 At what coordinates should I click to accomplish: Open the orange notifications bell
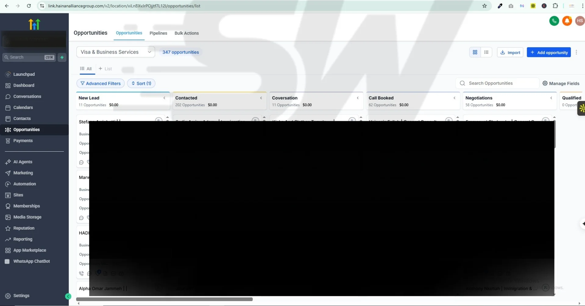(x=567, y=21)
